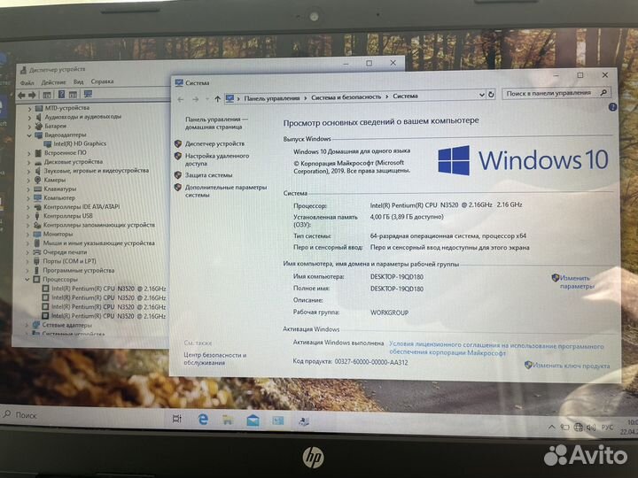Click the blue help question mark icon
638x478 pixels.
[x=612, y=107]
